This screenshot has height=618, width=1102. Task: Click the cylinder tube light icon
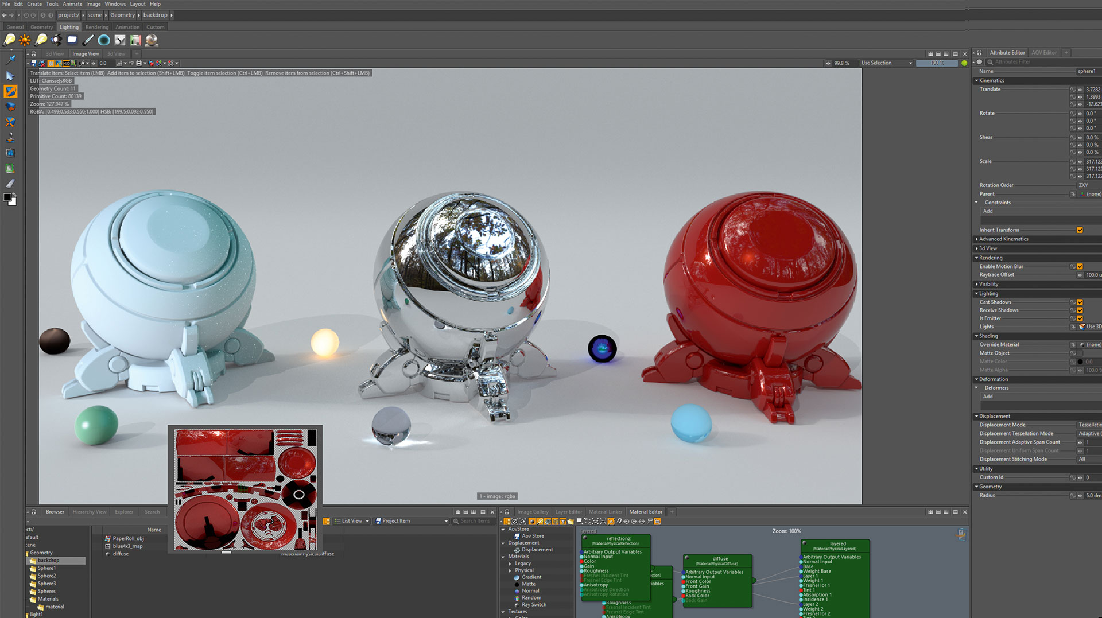tap(88, 40)
